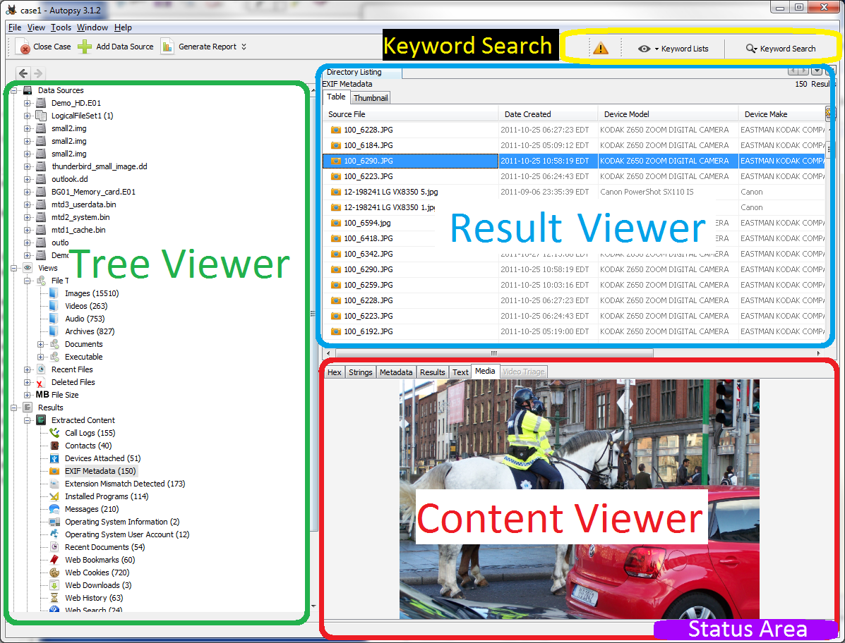845x643 pixels.
Task: Click the Recent Files clock icon
Action: pyautogui.click(x=41, y=369)
